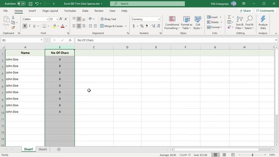279x157 pixels.
Task: Toggle center horizontal alignment
Action: [x=79, y=26]
